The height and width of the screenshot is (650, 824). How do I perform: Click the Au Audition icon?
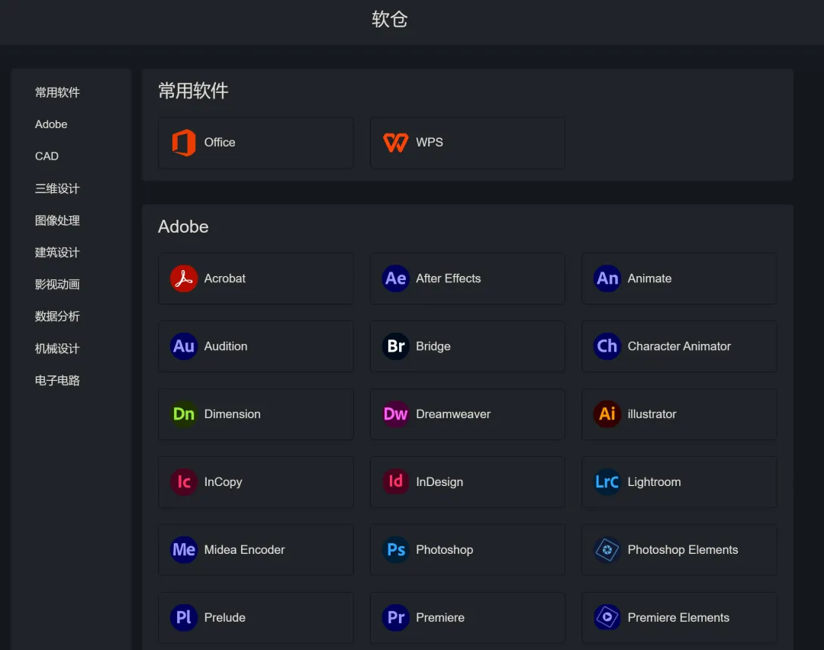(x=184, y=346)
